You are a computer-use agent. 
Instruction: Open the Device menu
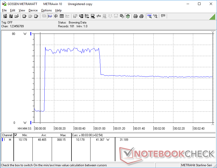pos(33,10)
